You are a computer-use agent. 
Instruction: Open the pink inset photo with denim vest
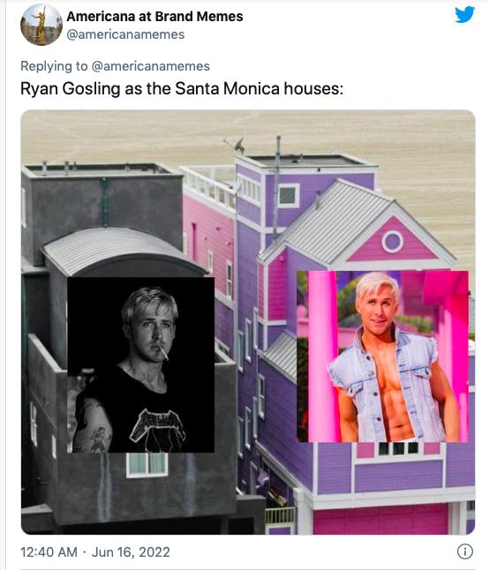click(x=382, y=356)
